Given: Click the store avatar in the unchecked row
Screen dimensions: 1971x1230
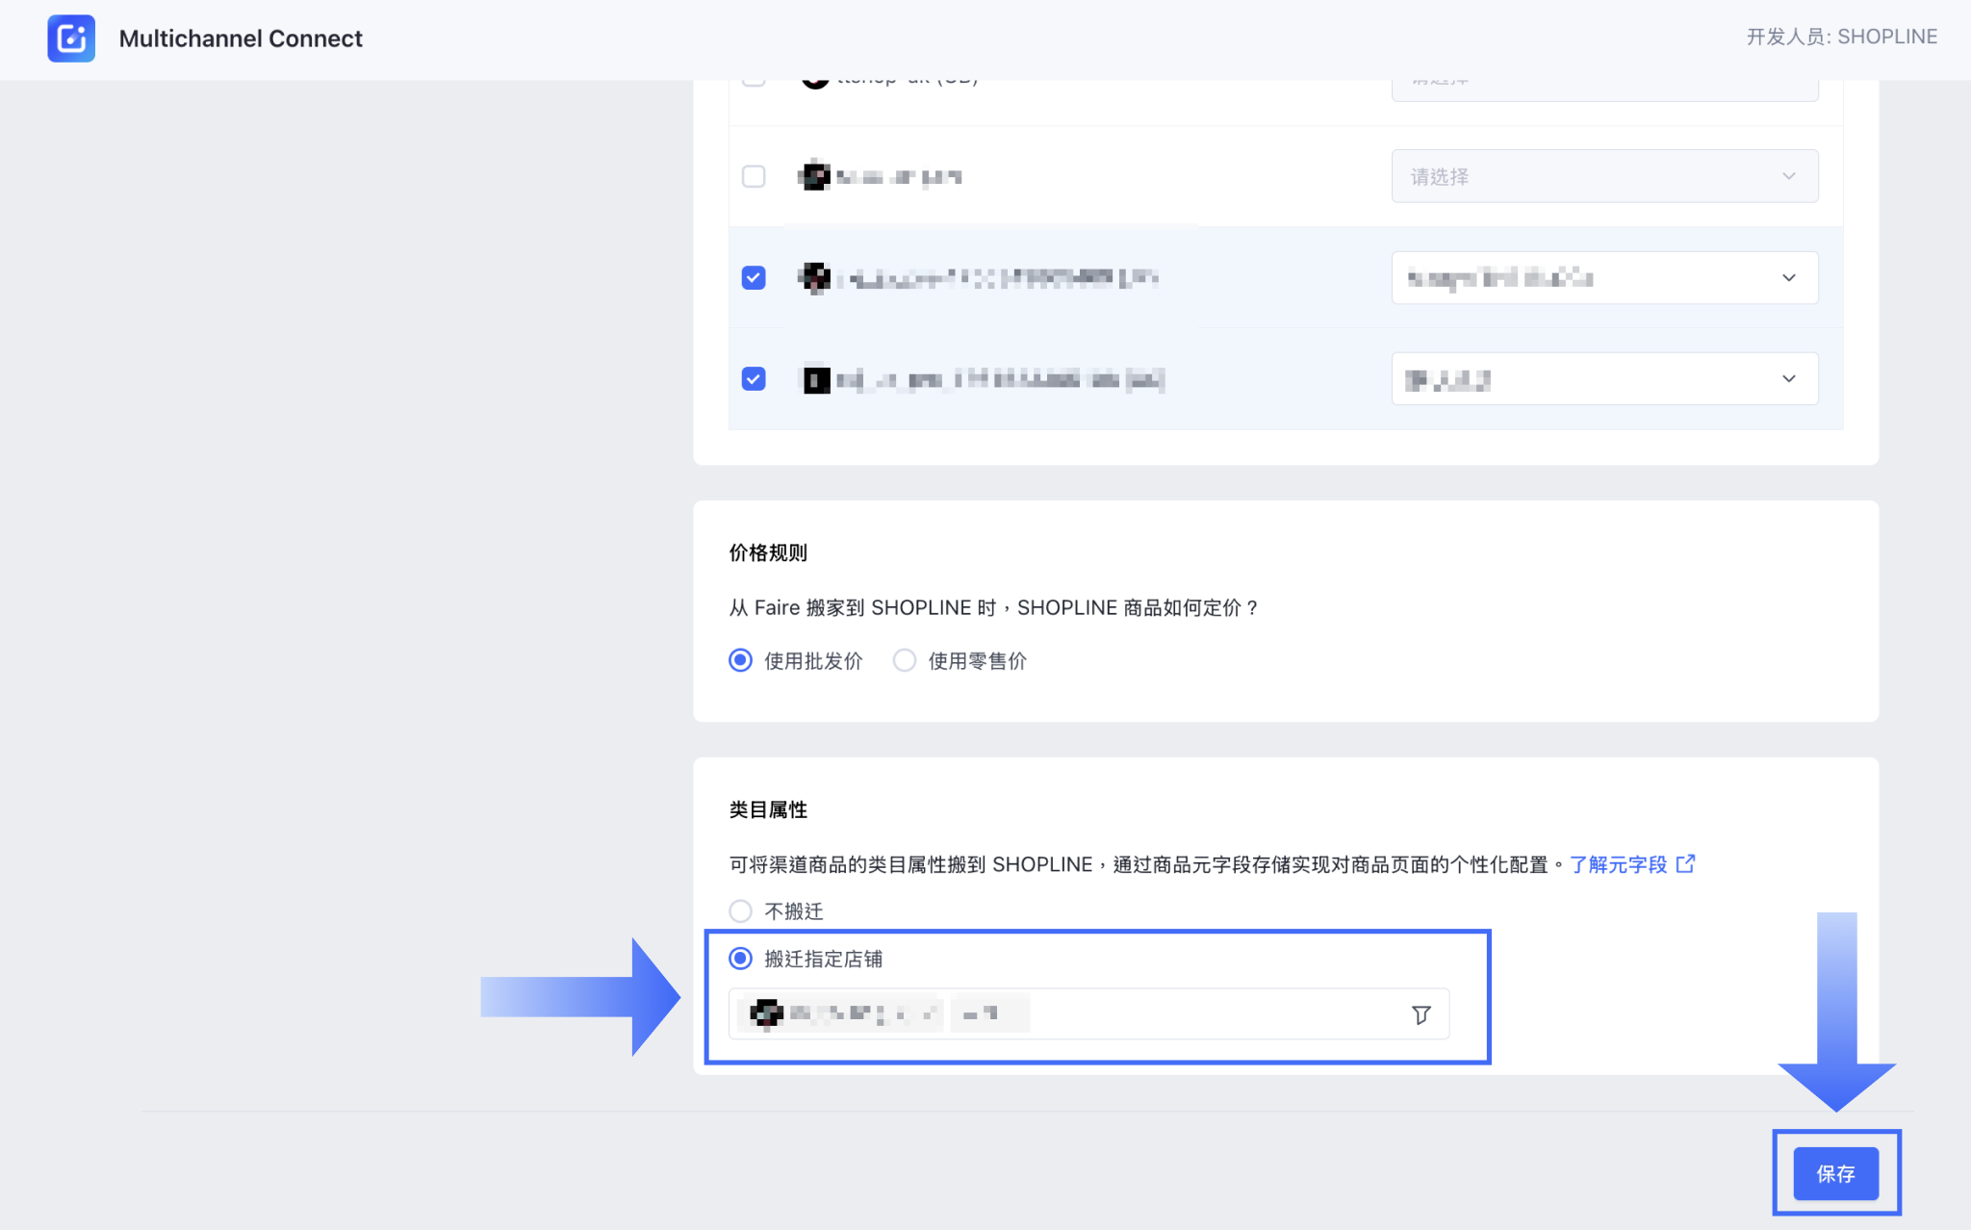Looking at the screenshot, I should click(815, 176).
